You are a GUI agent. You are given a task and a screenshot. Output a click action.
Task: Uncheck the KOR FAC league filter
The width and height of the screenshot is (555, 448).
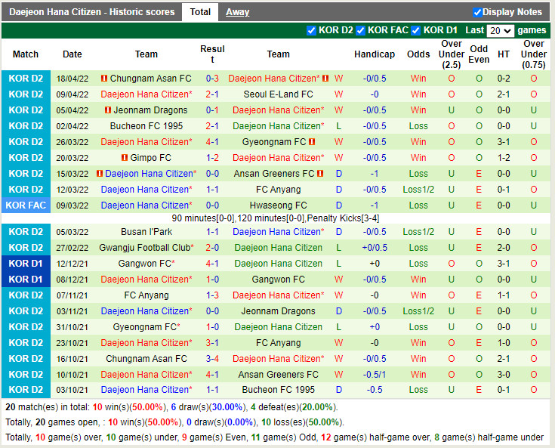point(360,31)
